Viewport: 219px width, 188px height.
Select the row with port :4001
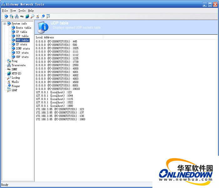tap(57, 72)
